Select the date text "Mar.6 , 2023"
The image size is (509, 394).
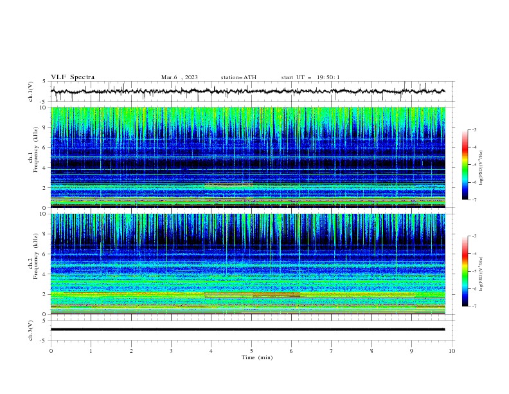click(179, 77)
